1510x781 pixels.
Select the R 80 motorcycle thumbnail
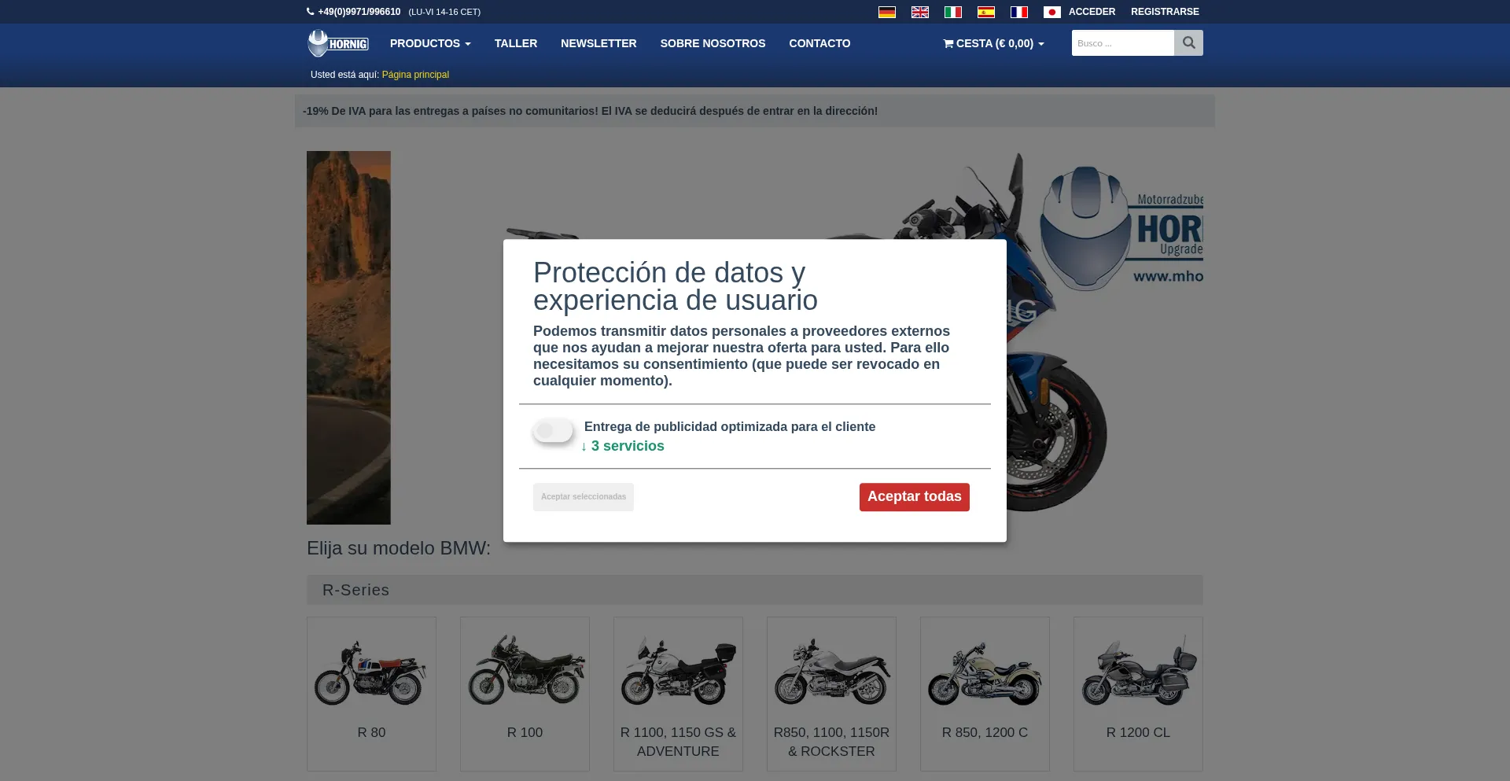371,671
